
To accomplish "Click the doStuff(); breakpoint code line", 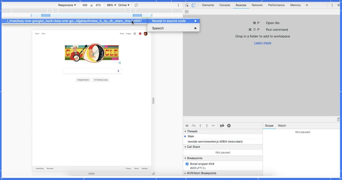I will tap(198, 168).
